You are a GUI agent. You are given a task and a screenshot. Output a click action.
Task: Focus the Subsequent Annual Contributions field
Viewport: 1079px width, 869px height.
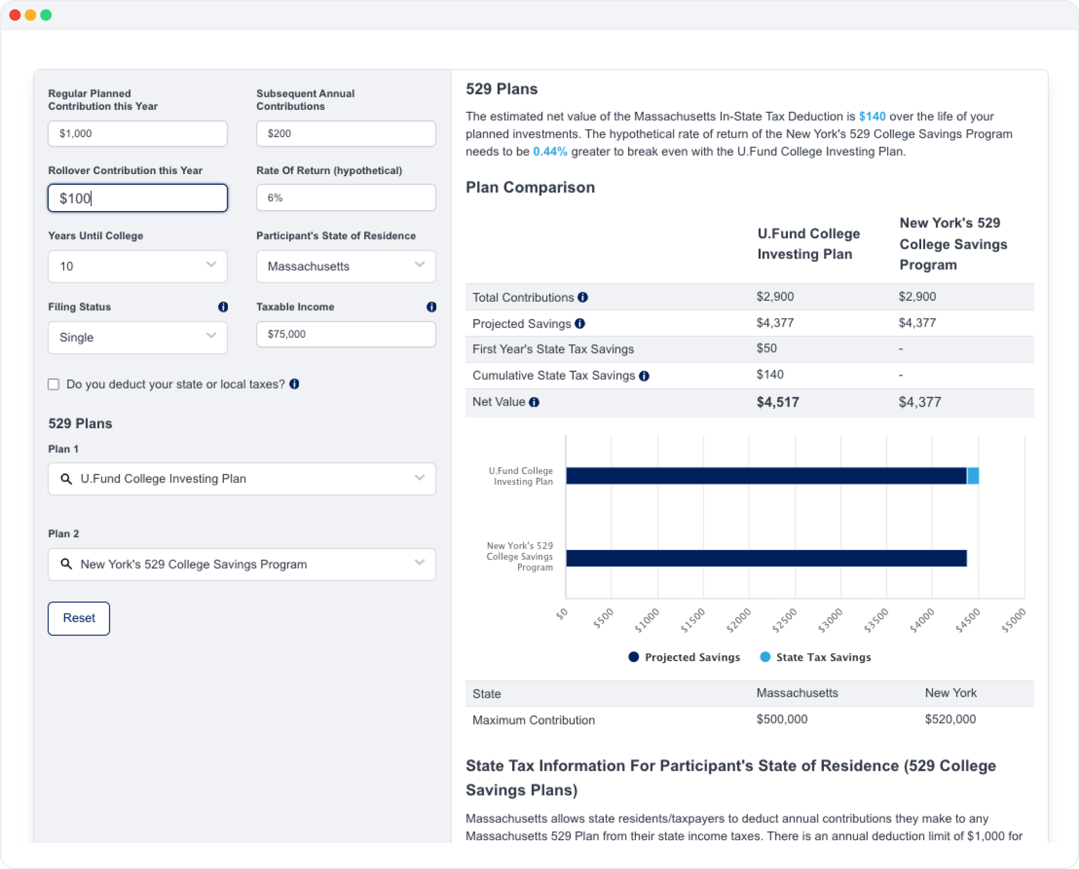(346, 134)
